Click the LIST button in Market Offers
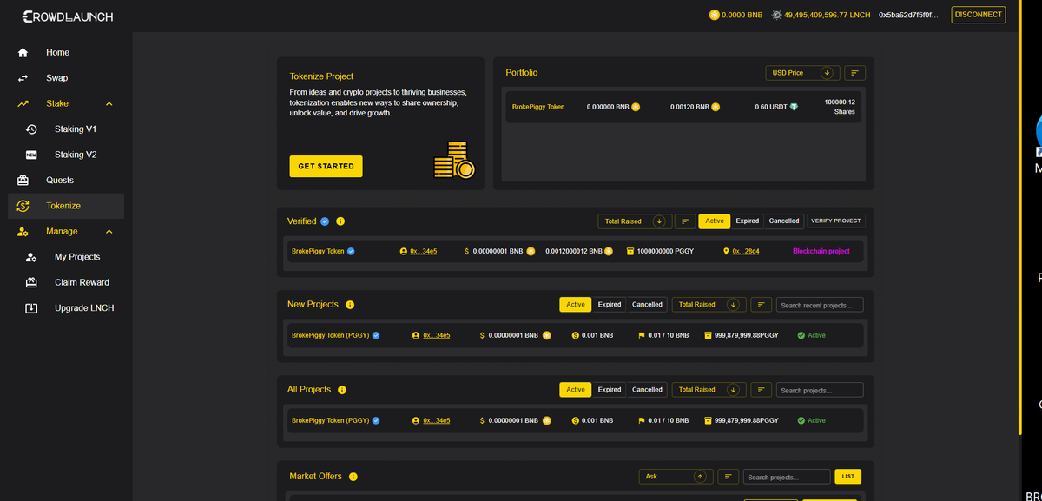The image size is (1042, 501). 848,477
